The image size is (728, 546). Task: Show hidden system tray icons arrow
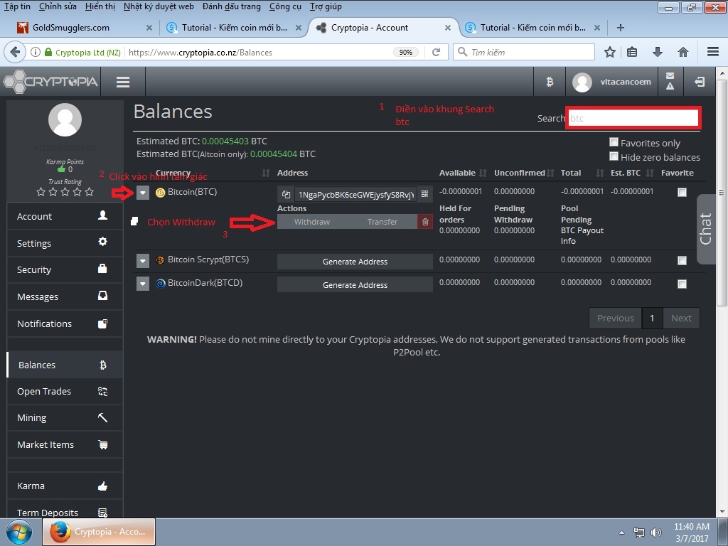pos(621,532)
